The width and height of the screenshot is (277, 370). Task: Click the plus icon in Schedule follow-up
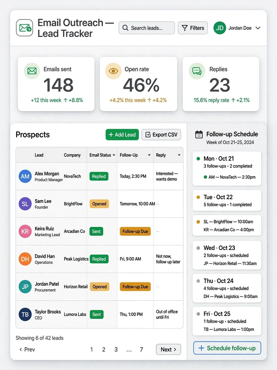tap(201, 348)
